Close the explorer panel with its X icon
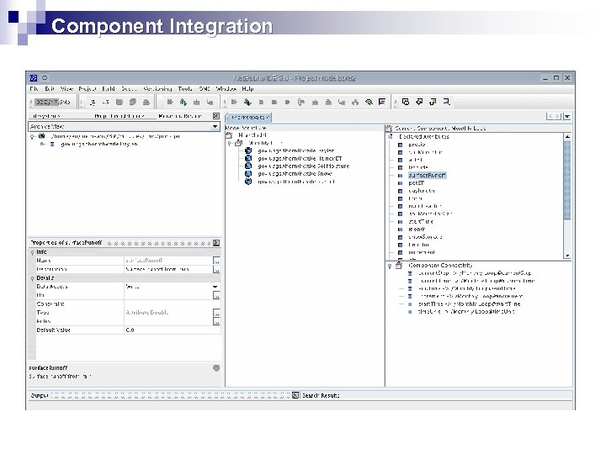Image resolution: width=606 pixels, height=454 pixels. point(216,116)
